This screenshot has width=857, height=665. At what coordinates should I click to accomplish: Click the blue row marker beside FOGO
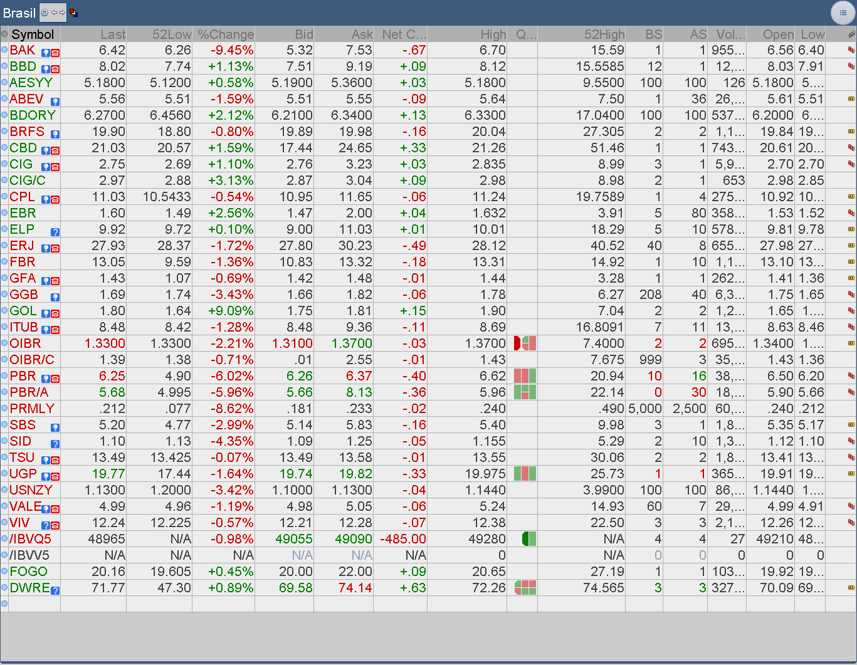(4, 571)
